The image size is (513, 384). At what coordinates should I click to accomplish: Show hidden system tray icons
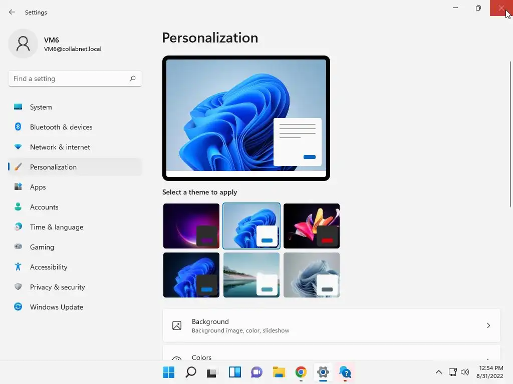point(439,372)
